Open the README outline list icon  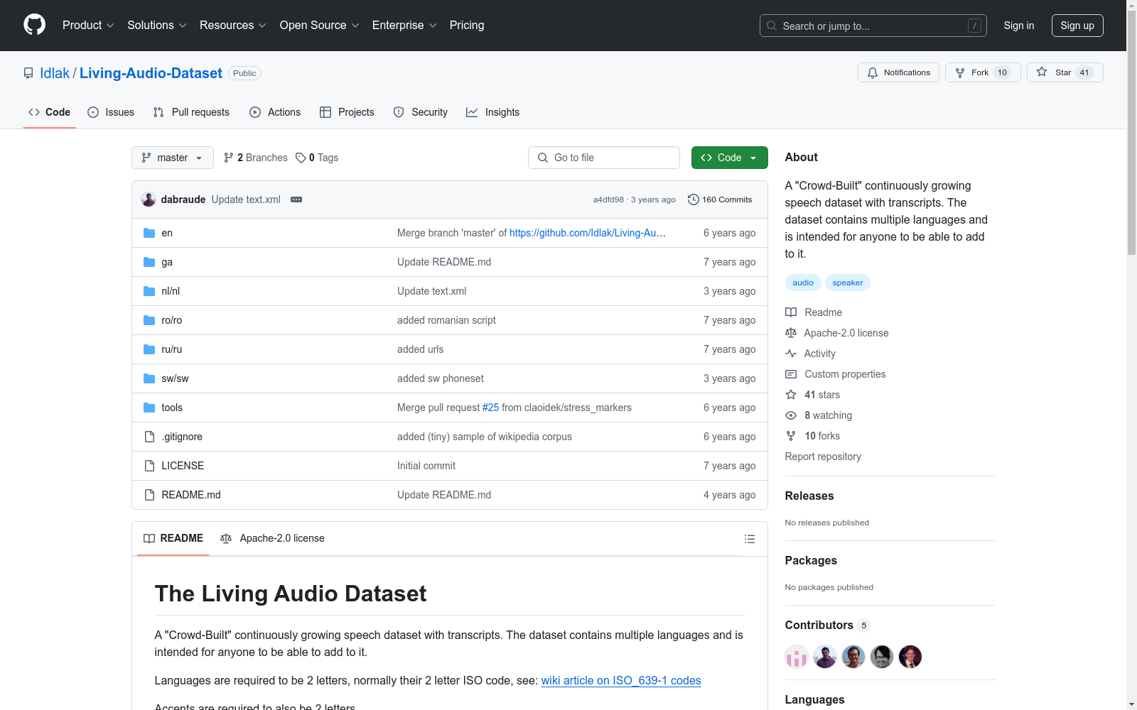coord(749,539)
